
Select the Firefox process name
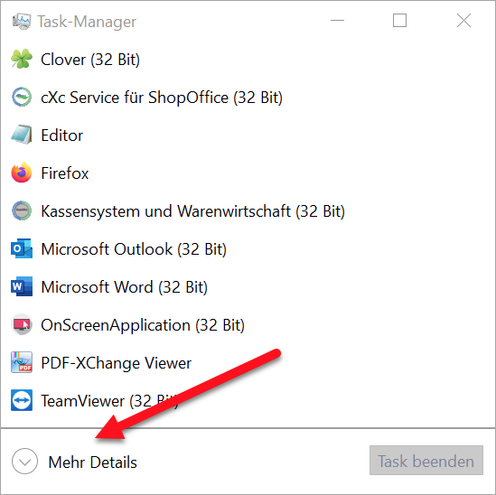65,173
